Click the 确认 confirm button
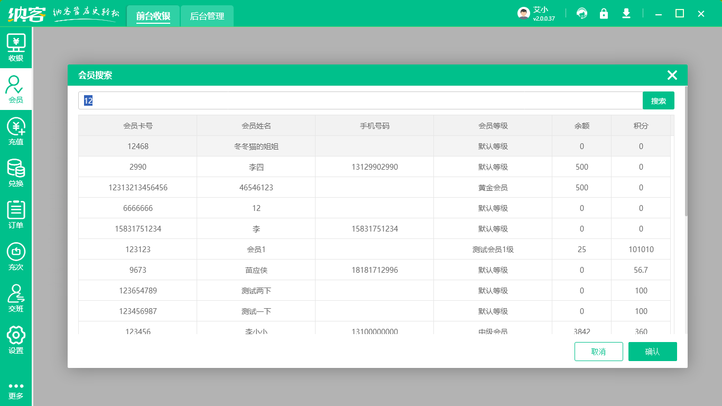This screenshot has width=722, height=406. pyautogui.click(x=652, y=352)
